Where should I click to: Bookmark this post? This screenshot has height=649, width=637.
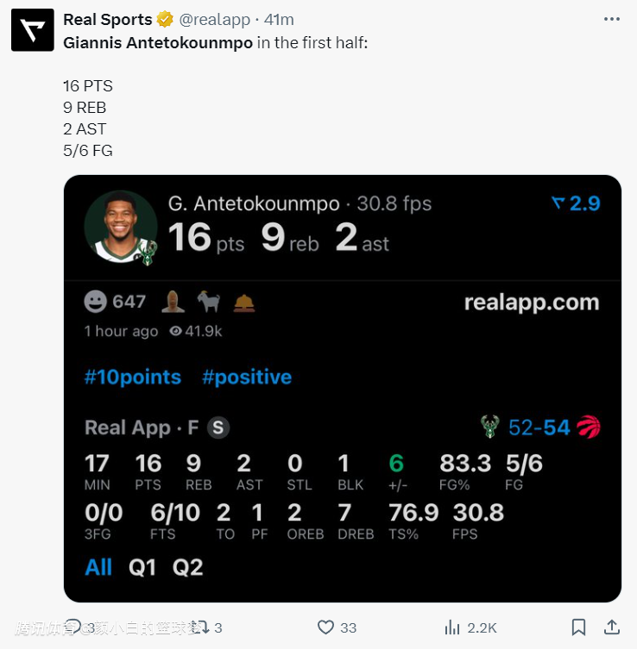579,627
